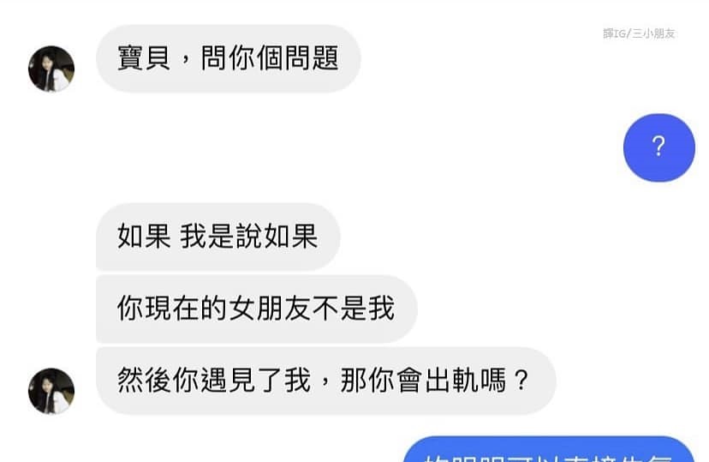Open sender's avatar beside 寶貝 message

click(x=51, y=69)
